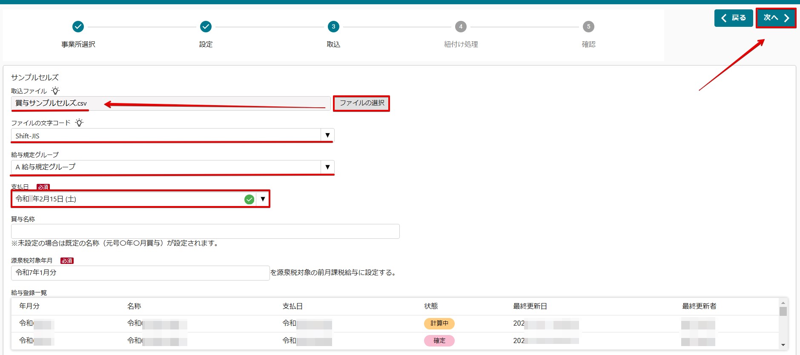Click the 賞与名称 input field
Screen dimensions: 800x355
tap(205, 231)
